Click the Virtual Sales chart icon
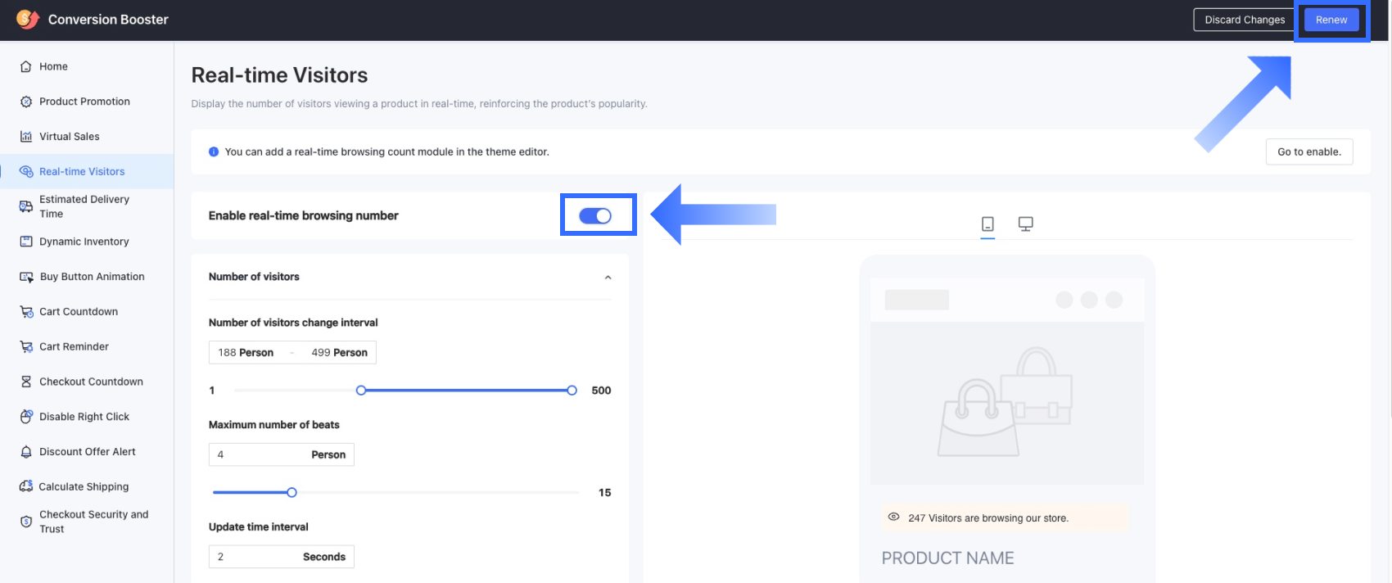 [26, 137]
